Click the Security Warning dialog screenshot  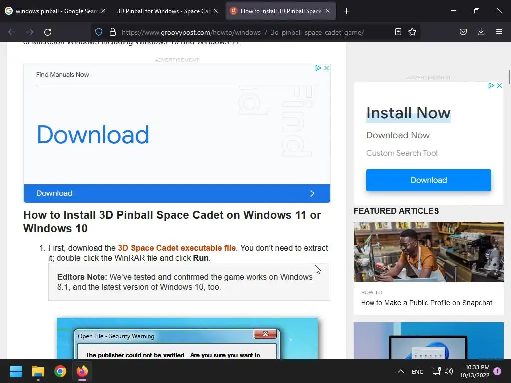point(188,339)
